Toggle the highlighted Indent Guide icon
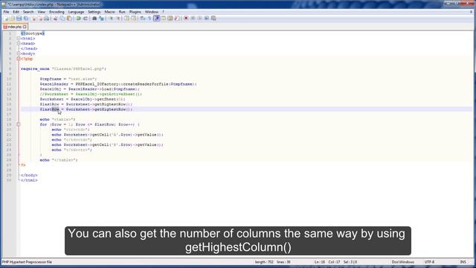 point(157,18)
